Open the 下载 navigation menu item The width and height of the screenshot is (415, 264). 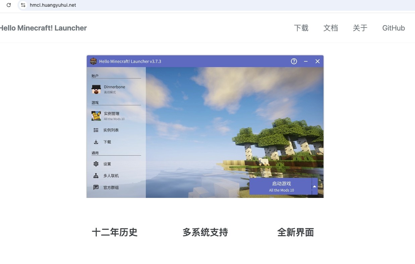(301, 28)
